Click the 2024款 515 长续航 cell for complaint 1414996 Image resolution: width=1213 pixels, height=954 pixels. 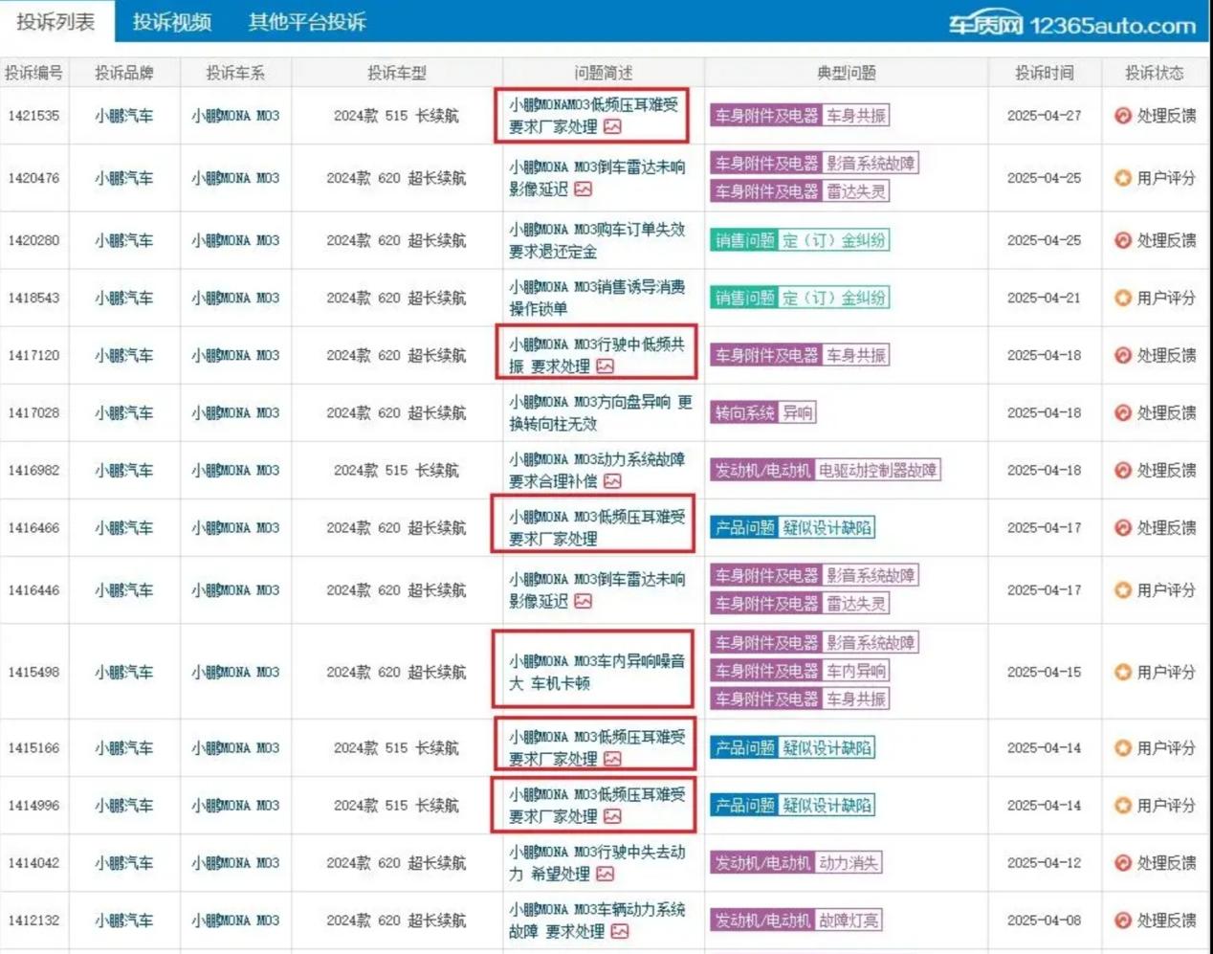396,805
